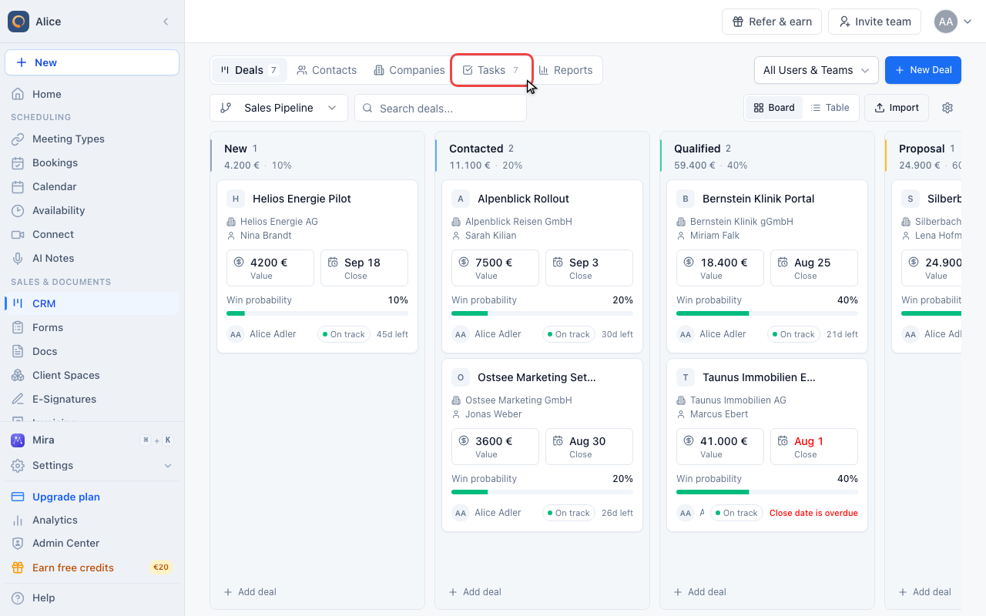This screenshot has width=986, height=616.
Task: Open E-Signatures in the sidebar
Action: 92,399
